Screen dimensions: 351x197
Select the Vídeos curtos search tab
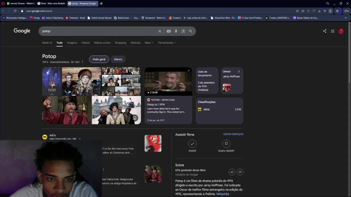pyautogui.click(x=102, y=43)
